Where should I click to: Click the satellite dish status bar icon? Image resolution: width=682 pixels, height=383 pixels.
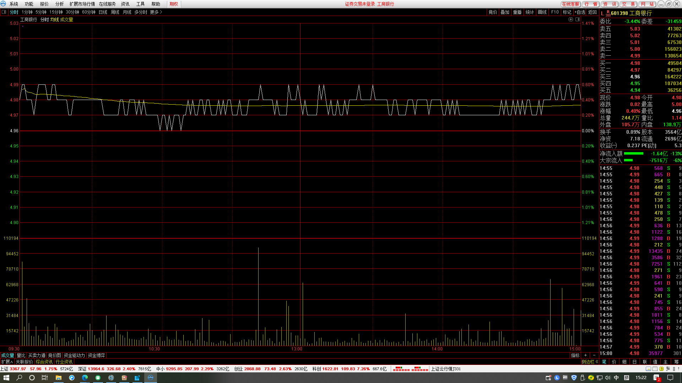[668, 369]
